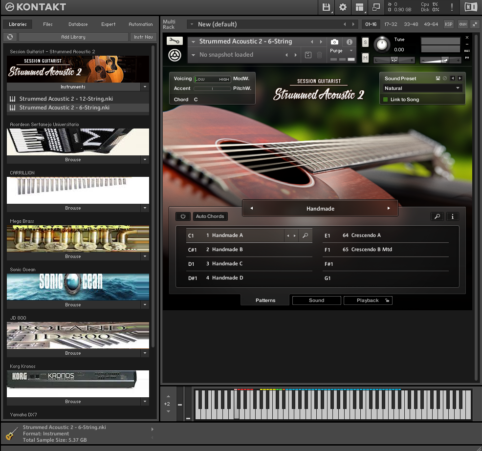Select Strummed Acoustic 2 - 12-String.nki
The image size is (482, 451).
click(x=78, y=99)
